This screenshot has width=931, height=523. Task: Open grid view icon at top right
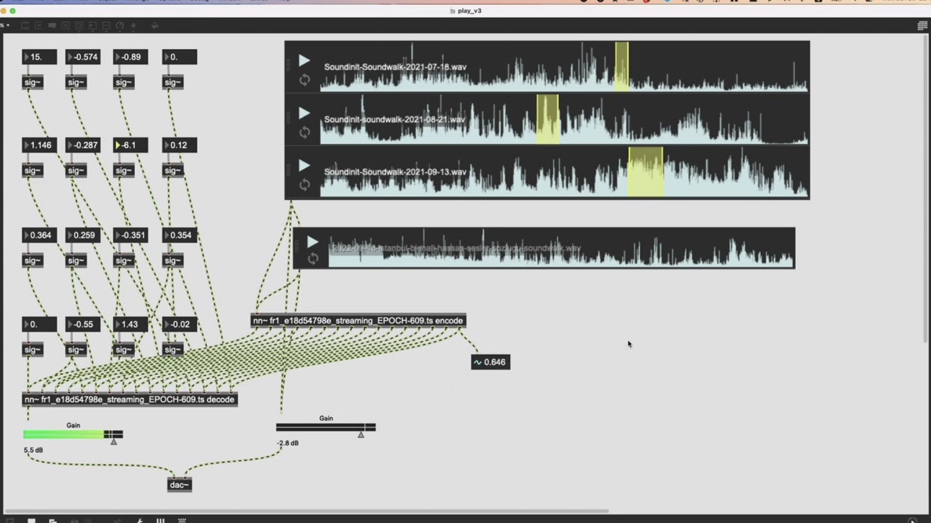(x=922, y=26)
